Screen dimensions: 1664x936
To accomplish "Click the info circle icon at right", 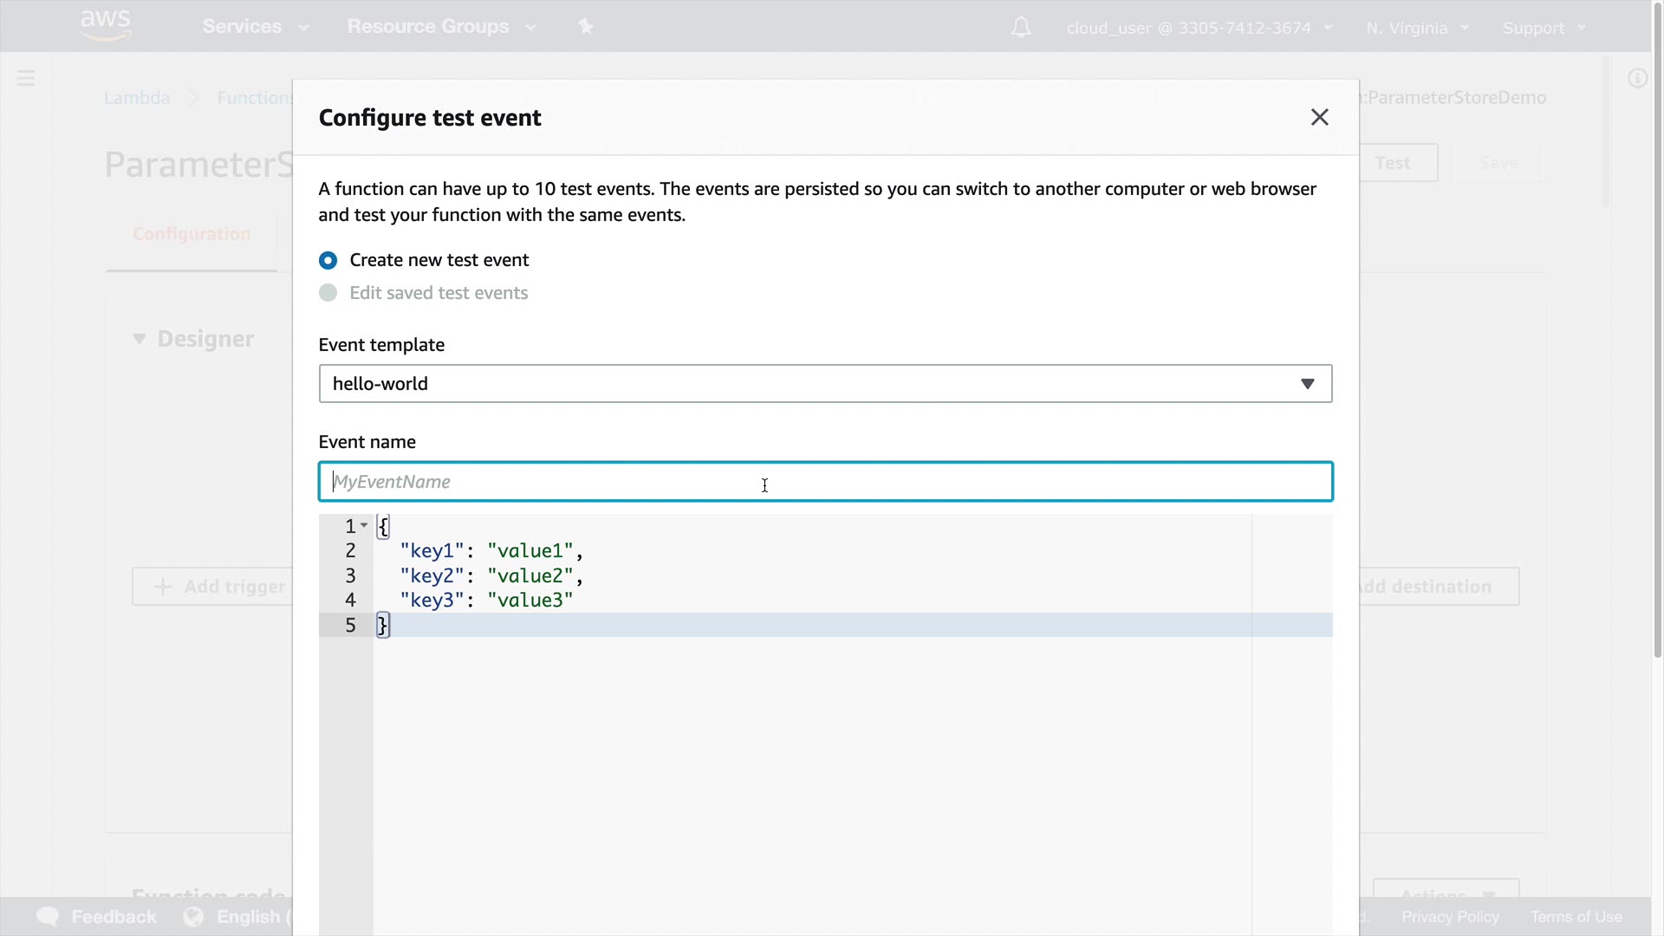I will (1636, 79).
